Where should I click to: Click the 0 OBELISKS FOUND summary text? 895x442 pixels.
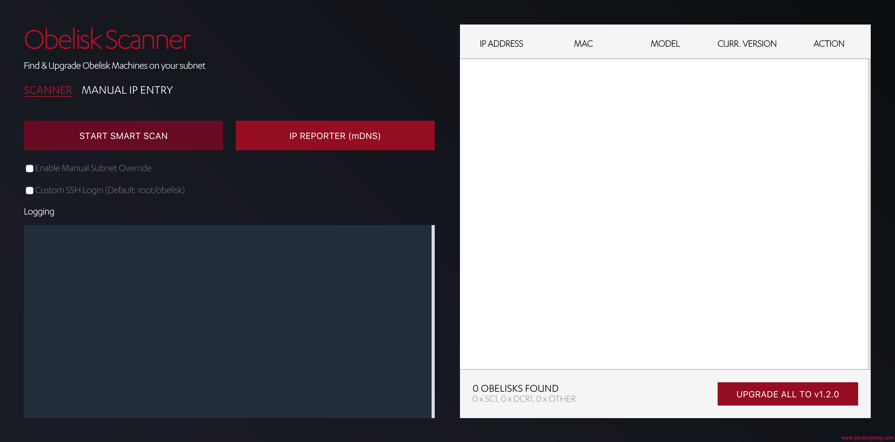515,388
